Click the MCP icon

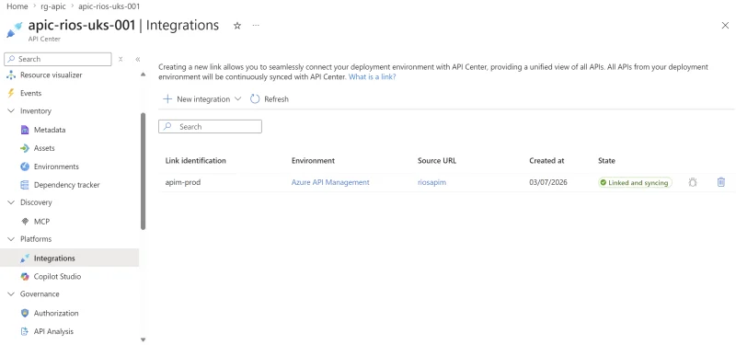(25, 222)
